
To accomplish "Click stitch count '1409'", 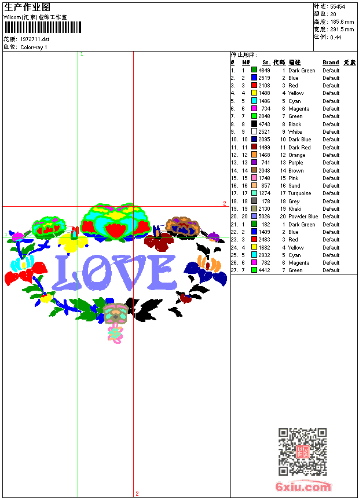I will coord(264,232).
